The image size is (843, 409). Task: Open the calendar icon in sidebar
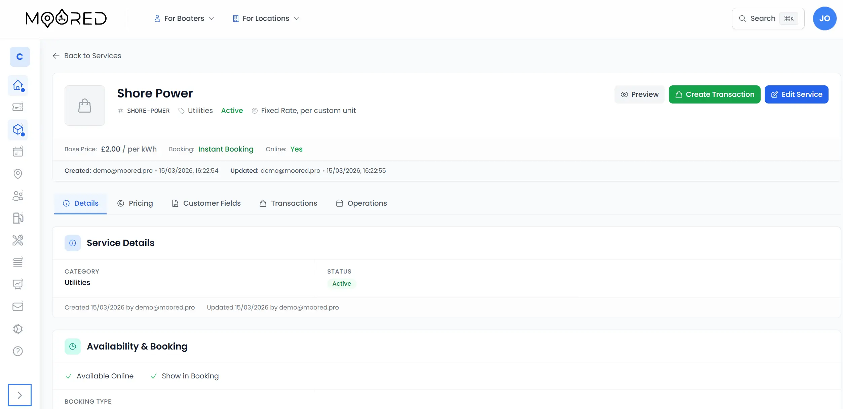tap(17, 151)
